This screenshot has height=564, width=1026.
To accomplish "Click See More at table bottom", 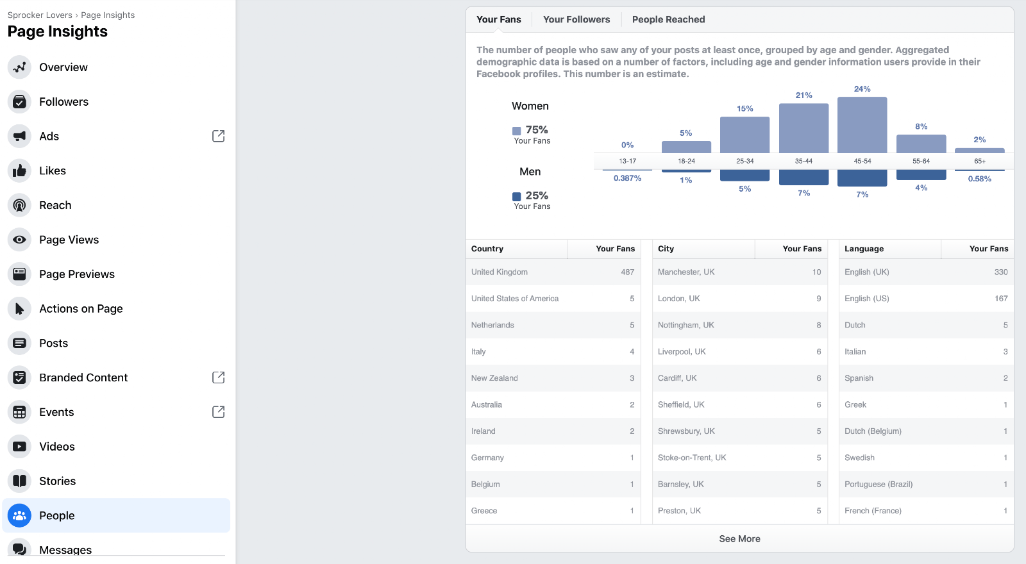I will [x=739, y=539].
